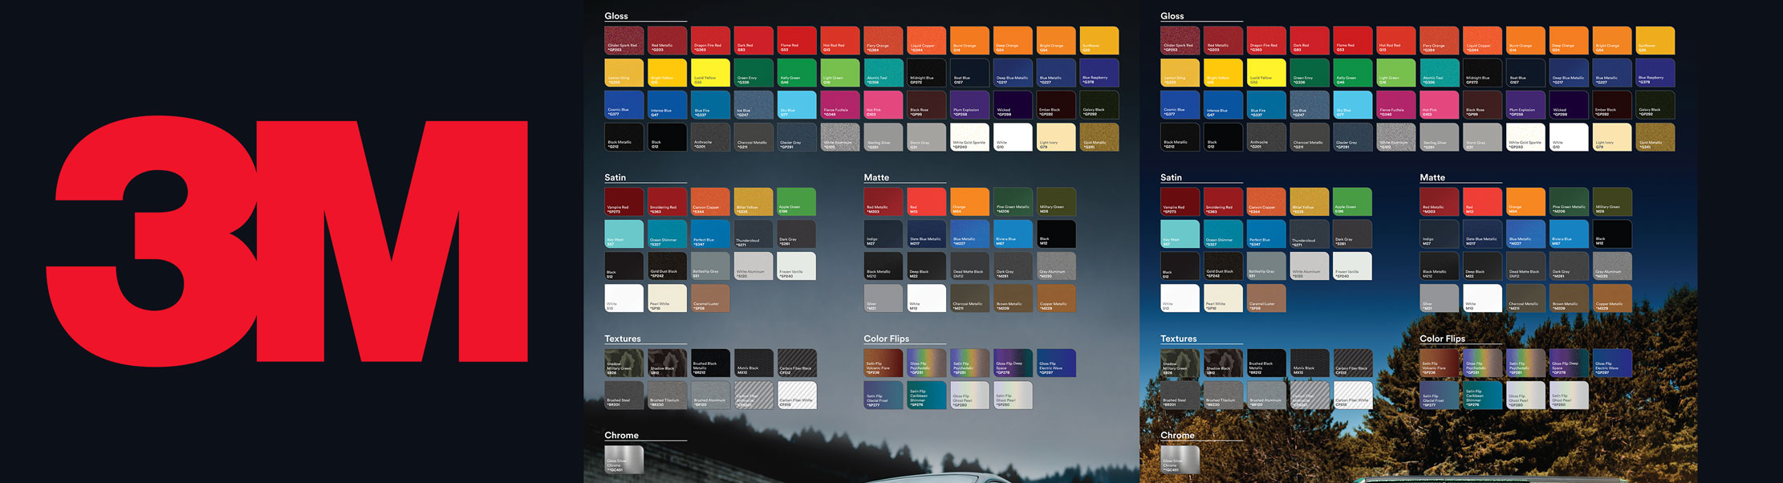Pick Gloss Flip Electric Wave in gray-sky chart
The width and height of the screenshot is (1783, 483).
[x=1057, y=363]
